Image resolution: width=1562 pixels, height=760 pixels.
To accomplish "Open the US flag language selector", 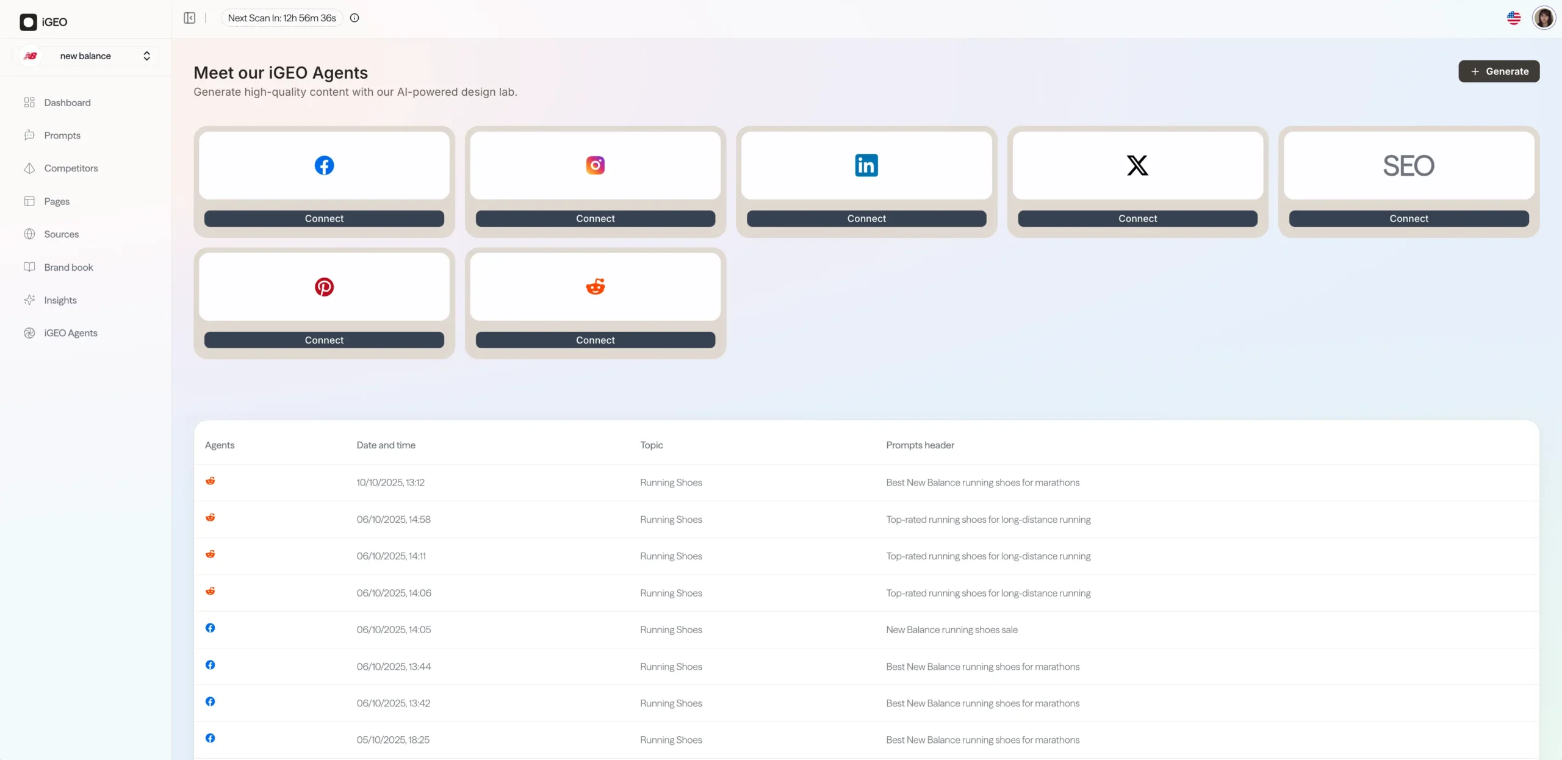I will [x=1514, y=18].
